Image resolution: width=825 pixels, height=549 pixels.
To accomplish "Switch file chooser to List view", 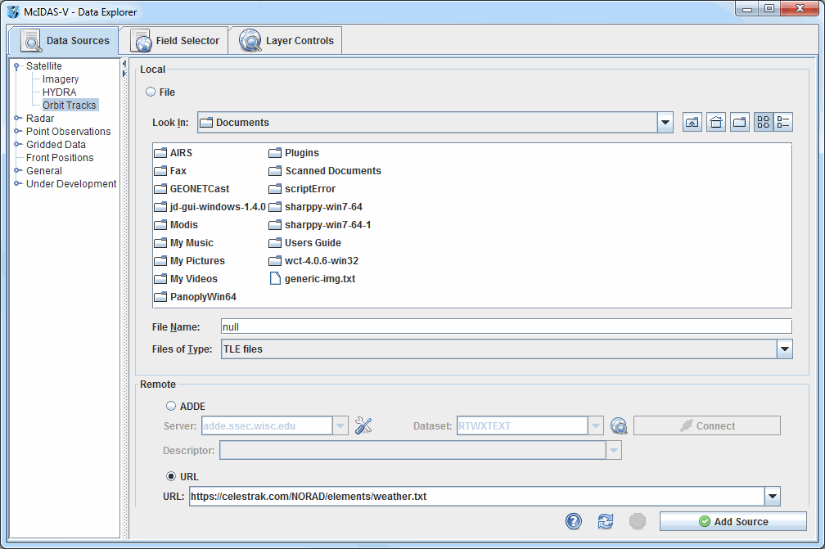I will click(764, 123).
